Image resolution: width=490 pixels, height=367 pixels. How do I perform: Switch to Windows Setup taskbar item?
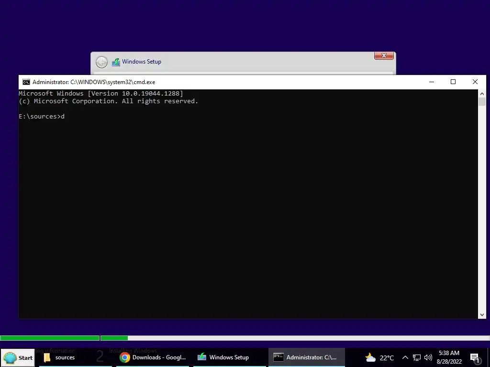(229, 357)
